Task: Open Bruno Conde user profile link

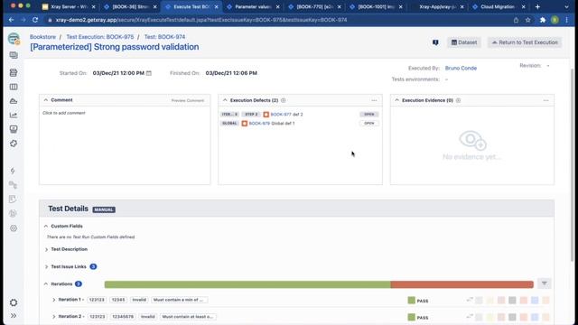Action: (x=461, y=69)
